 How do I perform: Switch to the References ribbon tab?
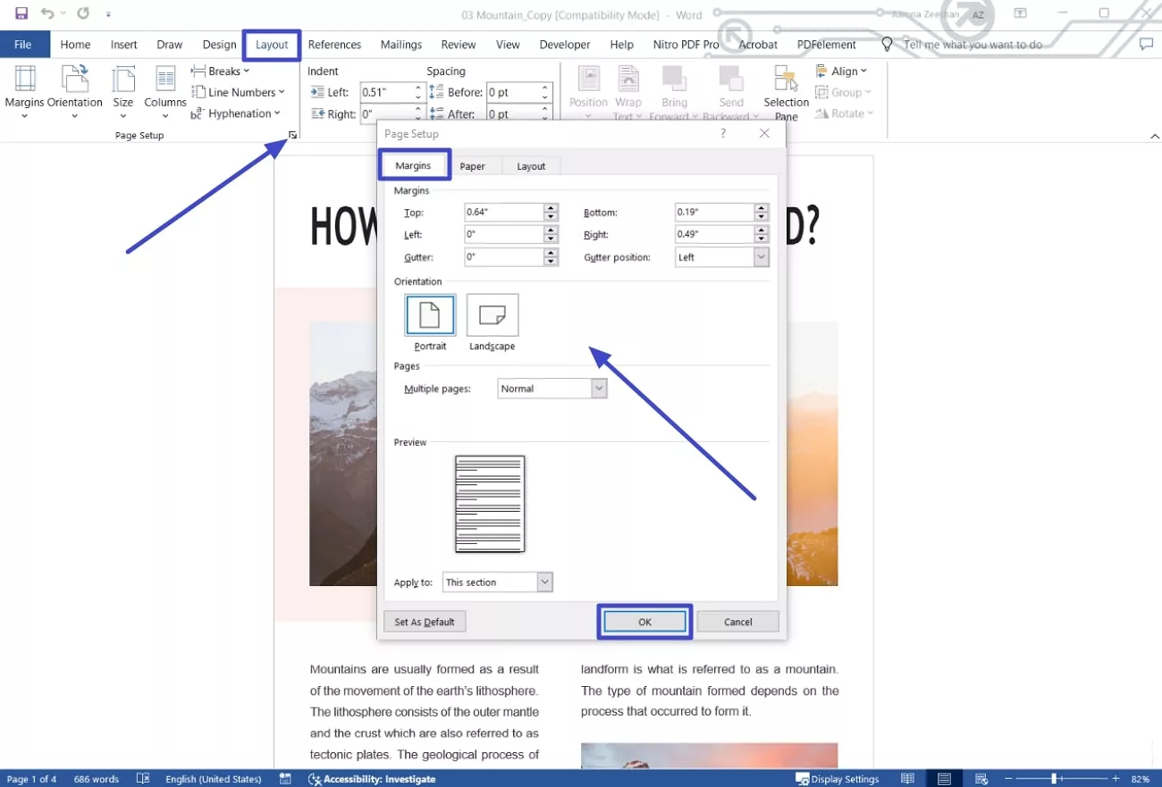pyautogui.click(x=334, y=45)
